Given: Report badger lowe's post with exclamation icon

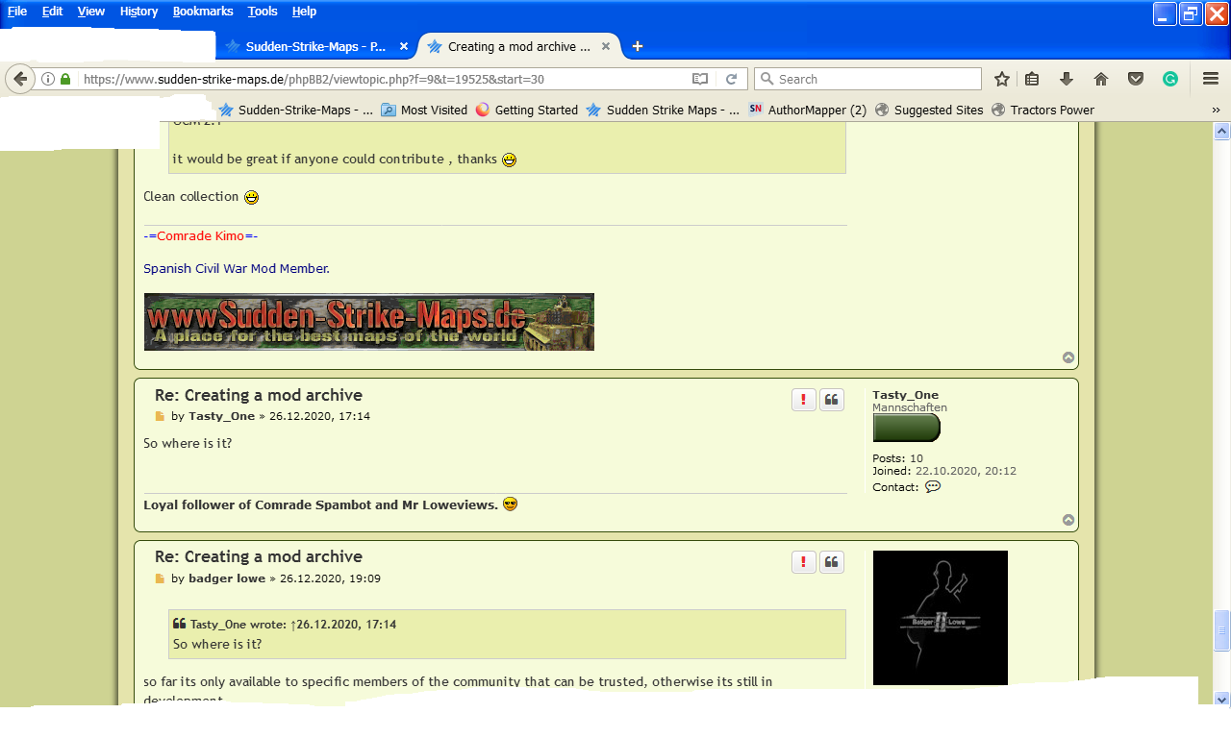Looking at the screenshot, I should click(804, 561).
